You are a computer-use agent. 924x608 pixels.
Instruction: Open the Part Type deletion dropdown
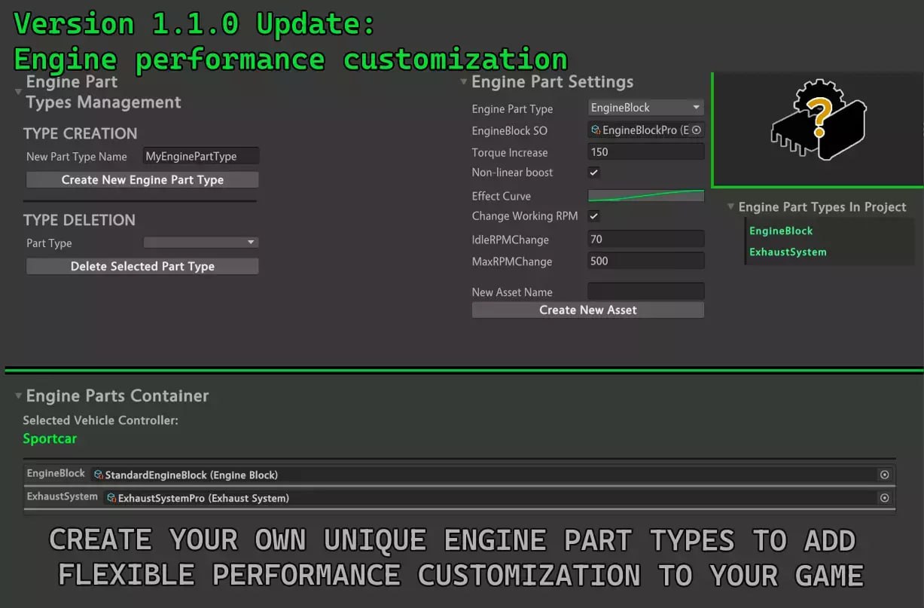(x=200, y=243)
